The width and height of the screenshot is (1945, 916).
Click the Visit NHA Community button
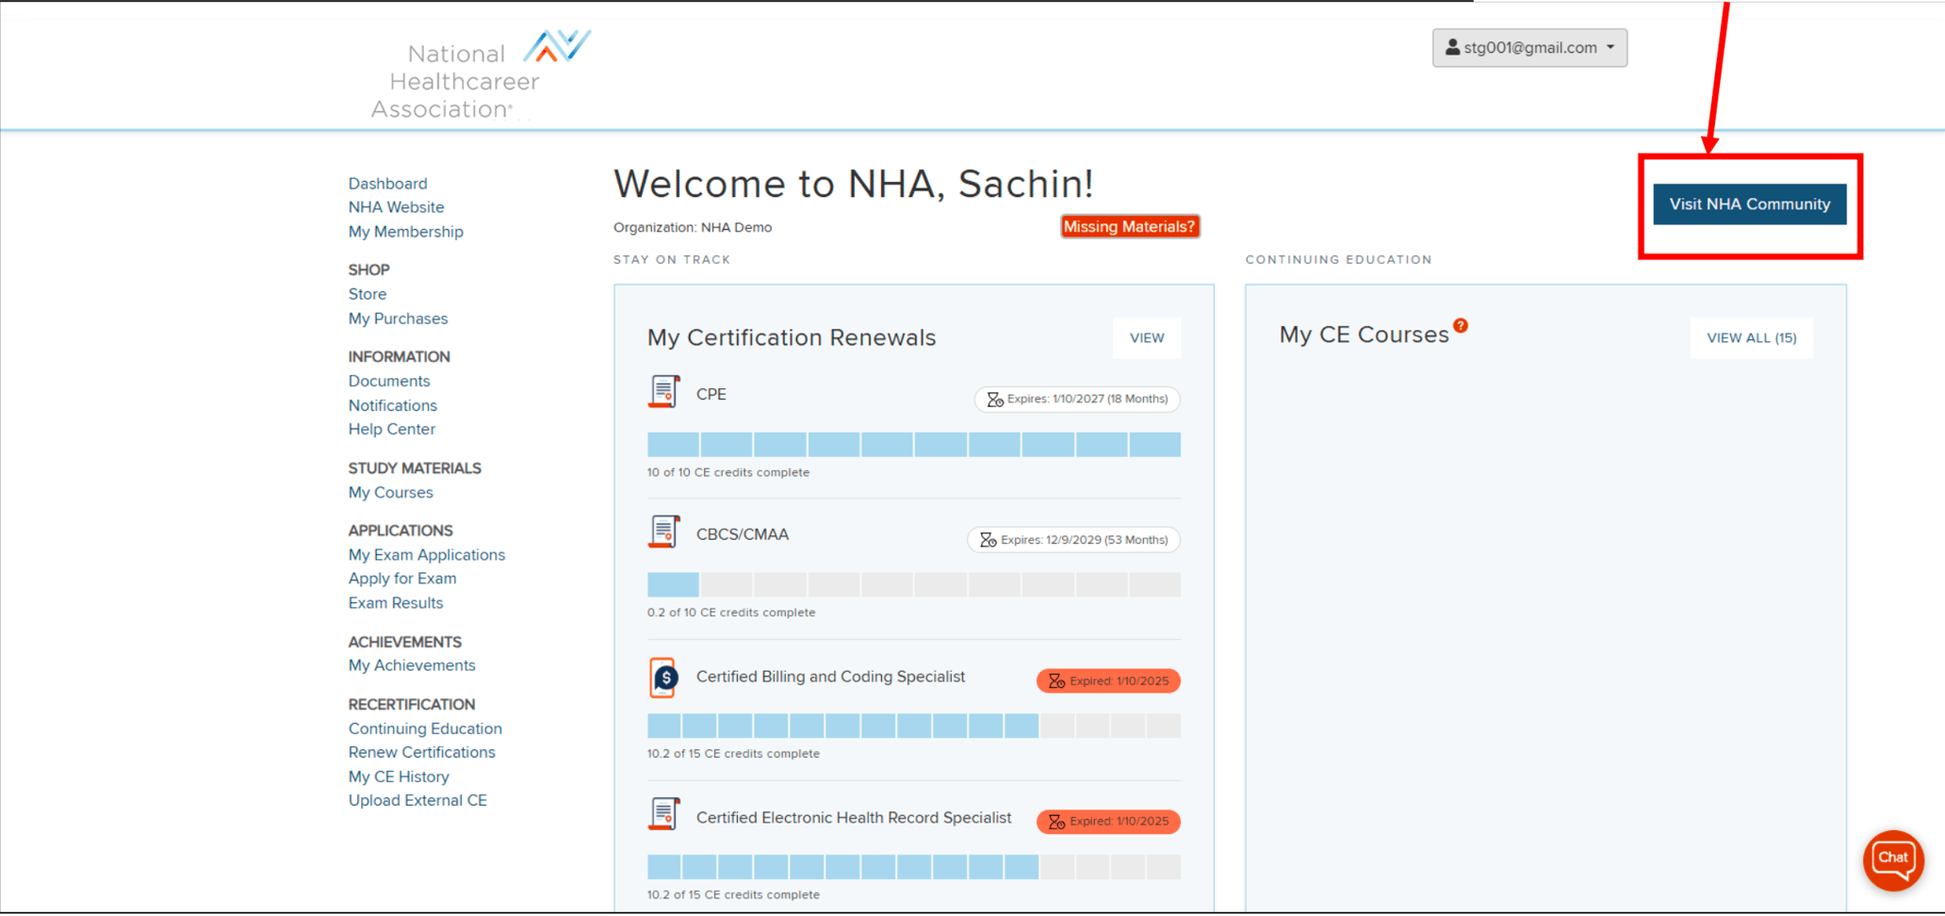pyautogui.click(x=1749, y=204)
